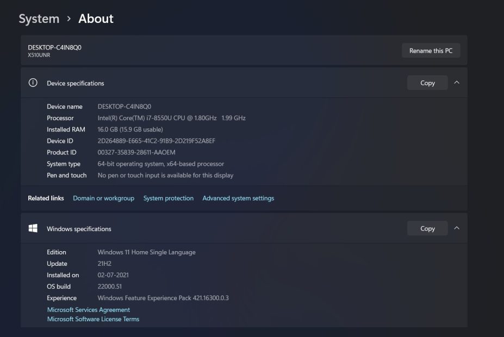This screenshot has height=337, width=504.
Task: Click the Installed RAM label
Action: (x=66, y=129)
